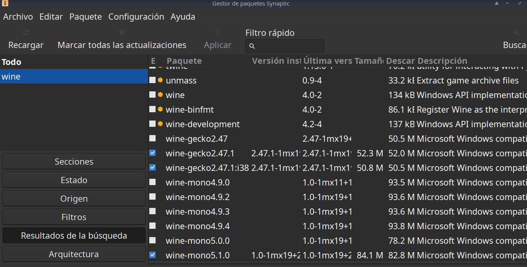Focus the Filtro rápido text field
The height and width of the screenshot is (267, 527).
click(285, 46)
